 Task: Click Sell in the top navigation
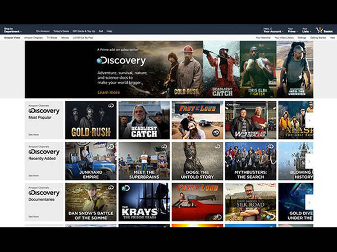click(101, 31)
